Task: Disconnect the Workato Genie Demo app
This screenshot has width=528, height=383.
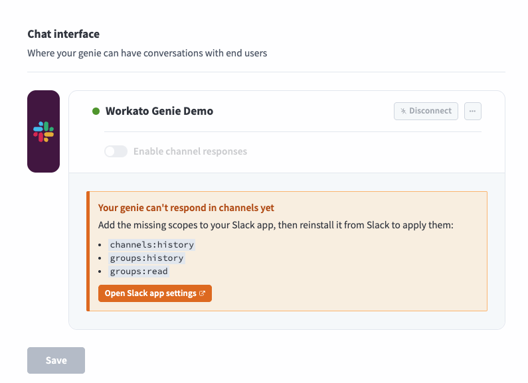Action: tap(426, 111)
